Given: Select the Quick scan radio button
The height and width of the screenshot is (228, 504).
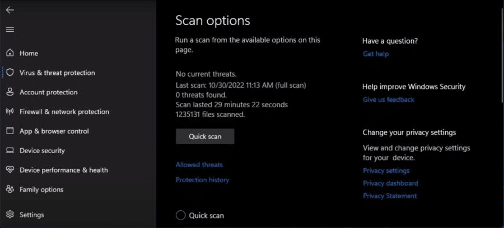Looking at the screenshot, I should [x=181, y=216].
